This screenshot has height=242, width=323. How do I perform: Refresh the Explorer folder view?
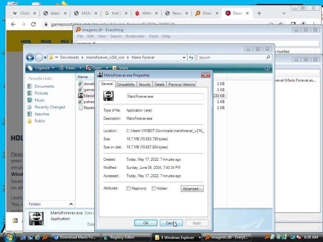[x=191, y=58]
